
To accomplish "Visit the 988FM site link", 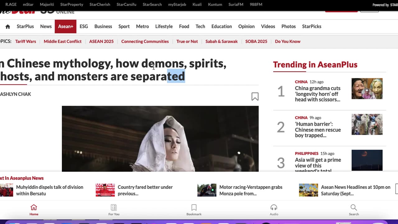I will (x=256, y=5).
